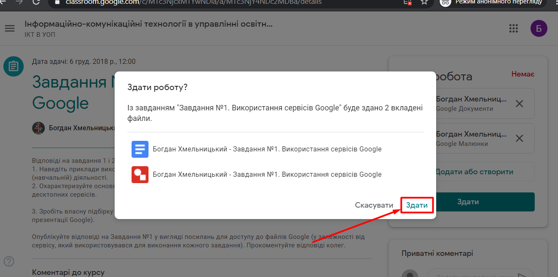Screen dimensions: 558x277
Task: Click the wide teal Здати button in side panel
Action: tap(468, 202)
